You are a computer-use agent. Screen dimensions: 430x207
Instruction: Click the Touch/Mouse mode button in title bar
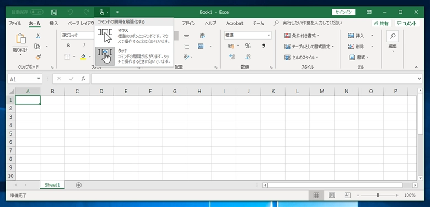pyautogui.click(x=101, y=12)
